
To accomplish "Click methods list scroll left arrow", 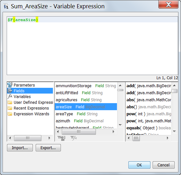I will [x=129, y=138].
